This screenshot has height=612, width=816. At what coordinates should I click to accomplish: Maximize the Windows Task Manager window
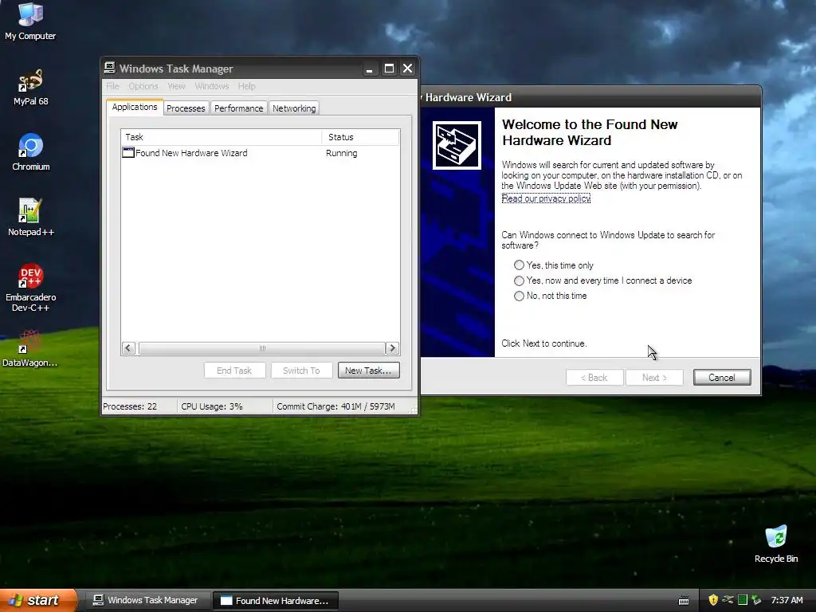(389, 69)
